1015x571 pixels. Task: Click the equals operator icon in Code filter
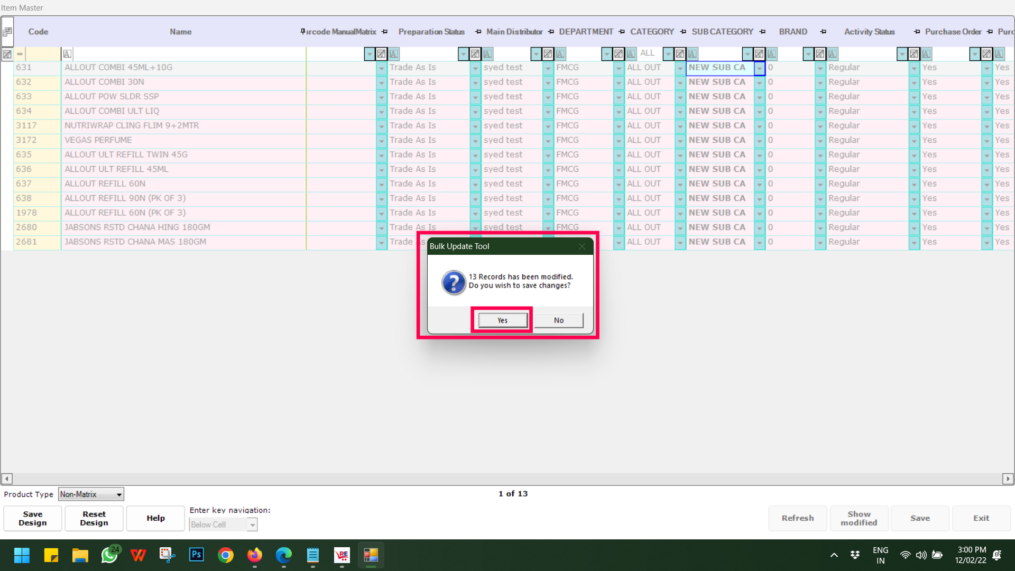point(20,54)
